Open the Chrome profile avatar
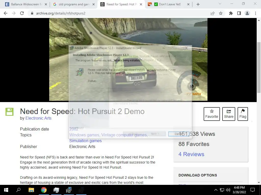The height and width of the screenshot is (195, 261). point(247,13)
